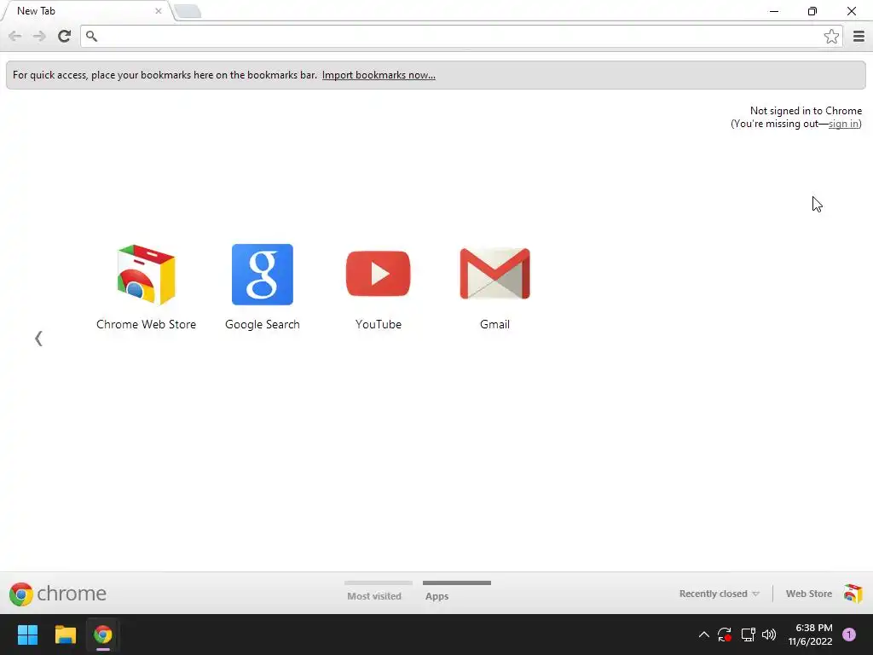
Task: Open the notification badge showing 1
Action: point(849,635)
